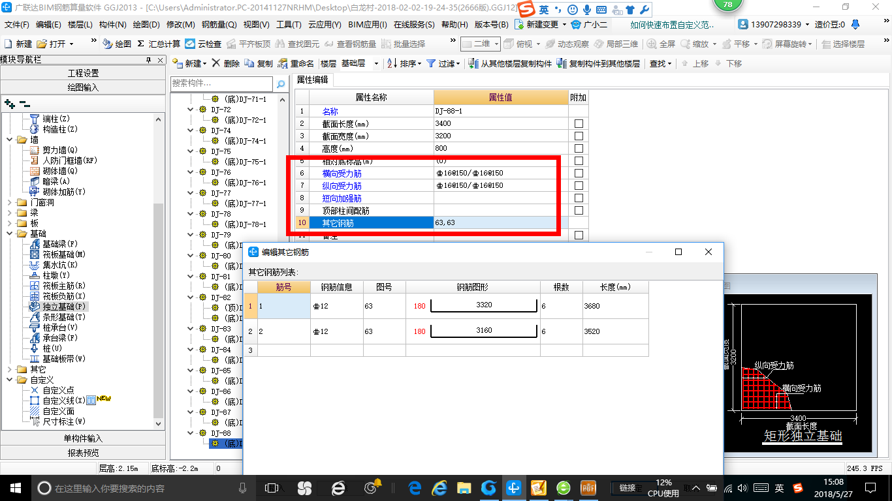Select 集水坑(K) sump pit item

[x=60, y=265]
